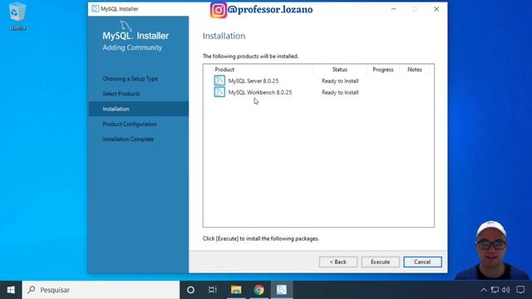The height and width of the screenshot is (299, 532).
Task: Cancel the installation
Action: [x=422, y=262]
